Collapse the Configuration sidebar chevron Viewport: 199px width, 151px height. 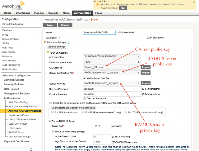[x=40, y=20]
